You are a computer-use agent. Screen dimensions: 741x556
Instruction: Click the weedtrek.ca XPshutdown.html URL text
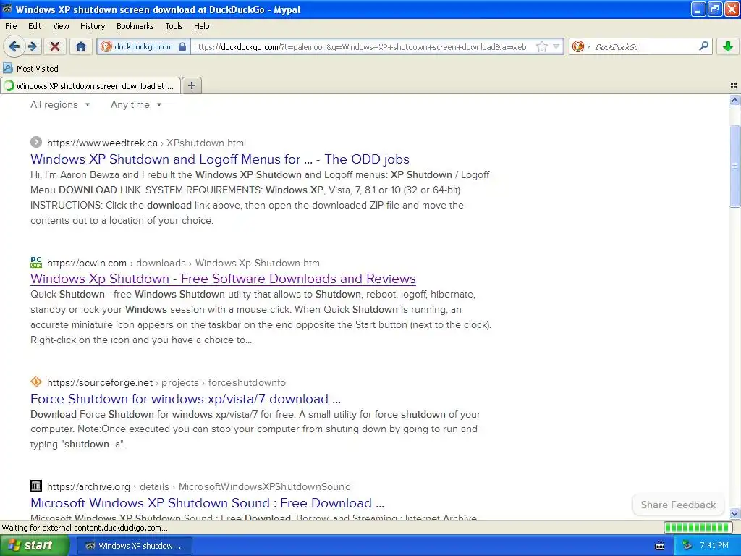pyautogui.click(x=146, y=143)
